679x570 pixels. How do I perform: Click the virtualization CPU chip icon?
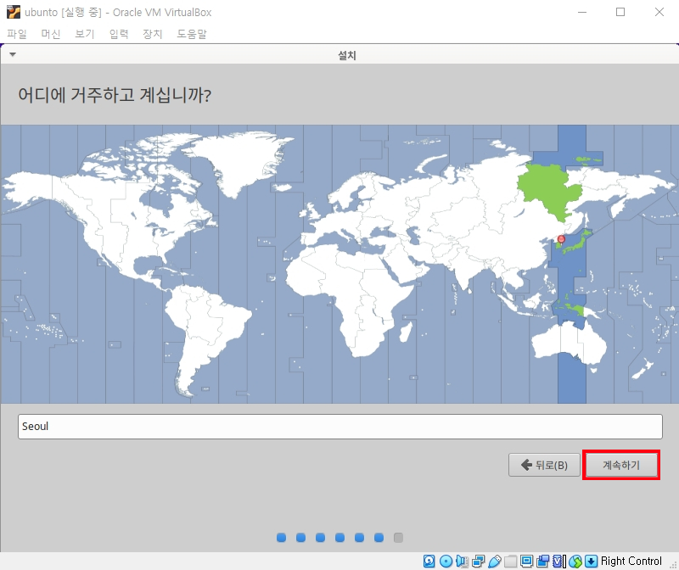[x=559, y=562]
